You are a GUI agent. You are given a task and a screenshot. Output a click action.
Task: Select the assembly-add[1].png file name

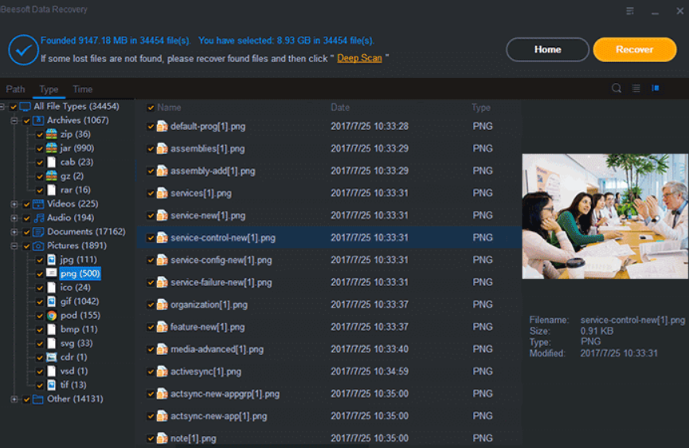point(213,171)
